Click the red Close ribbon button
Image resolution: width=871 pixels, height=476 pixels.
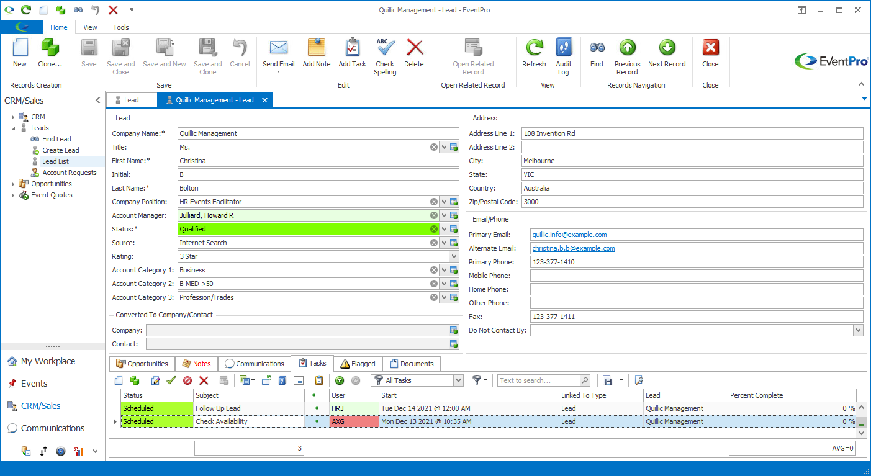(710, 53)
